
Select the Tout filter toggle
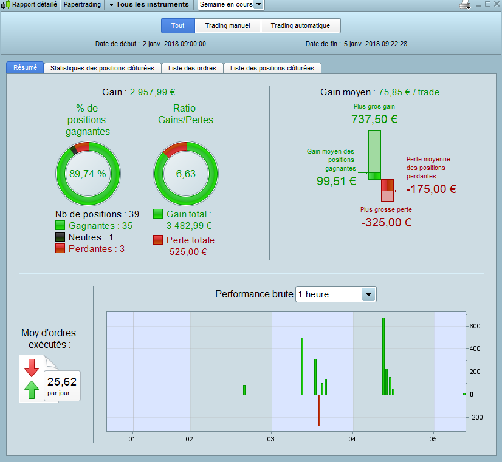coord(178,25)
